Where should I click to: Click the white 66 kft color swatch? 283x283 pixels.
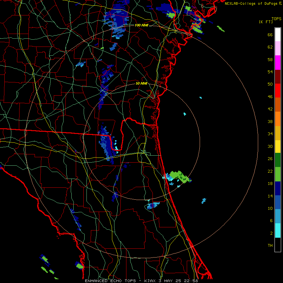click(278, 35)
